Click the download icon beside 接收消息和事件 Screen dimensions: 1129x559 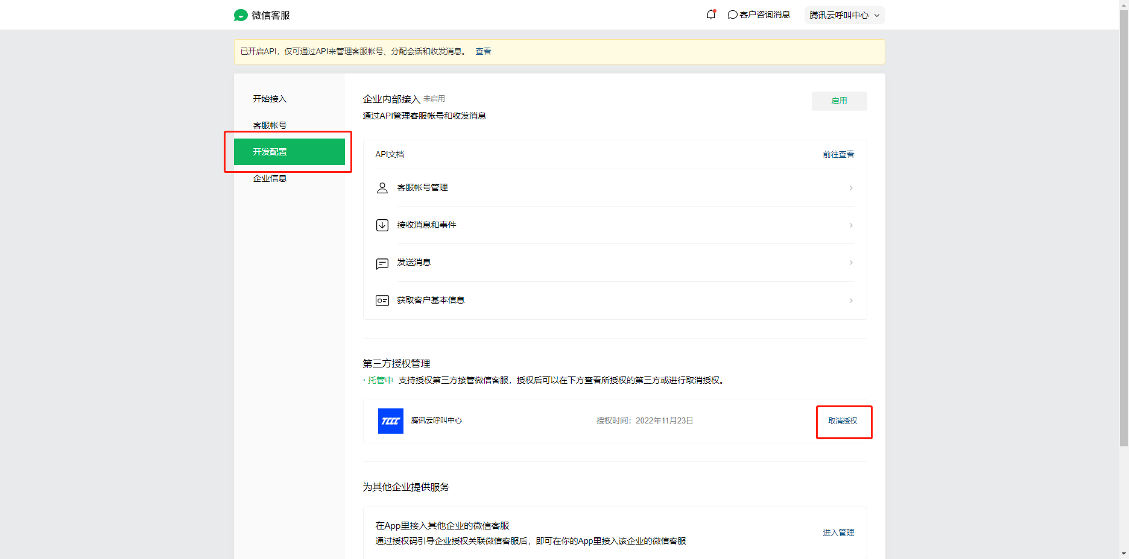382,225
